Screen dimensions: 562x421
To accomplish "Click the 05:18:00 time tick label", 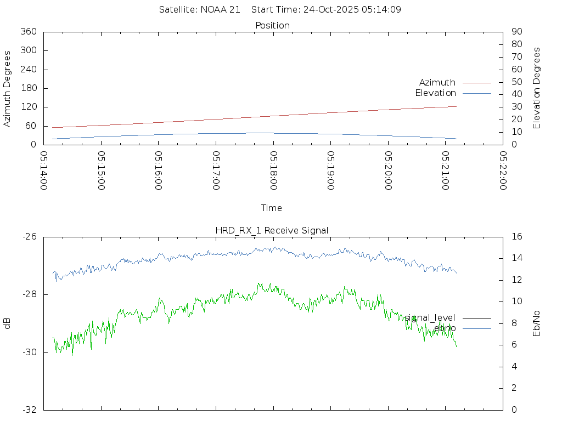I will pyautogui.click(x=273, y=170).
